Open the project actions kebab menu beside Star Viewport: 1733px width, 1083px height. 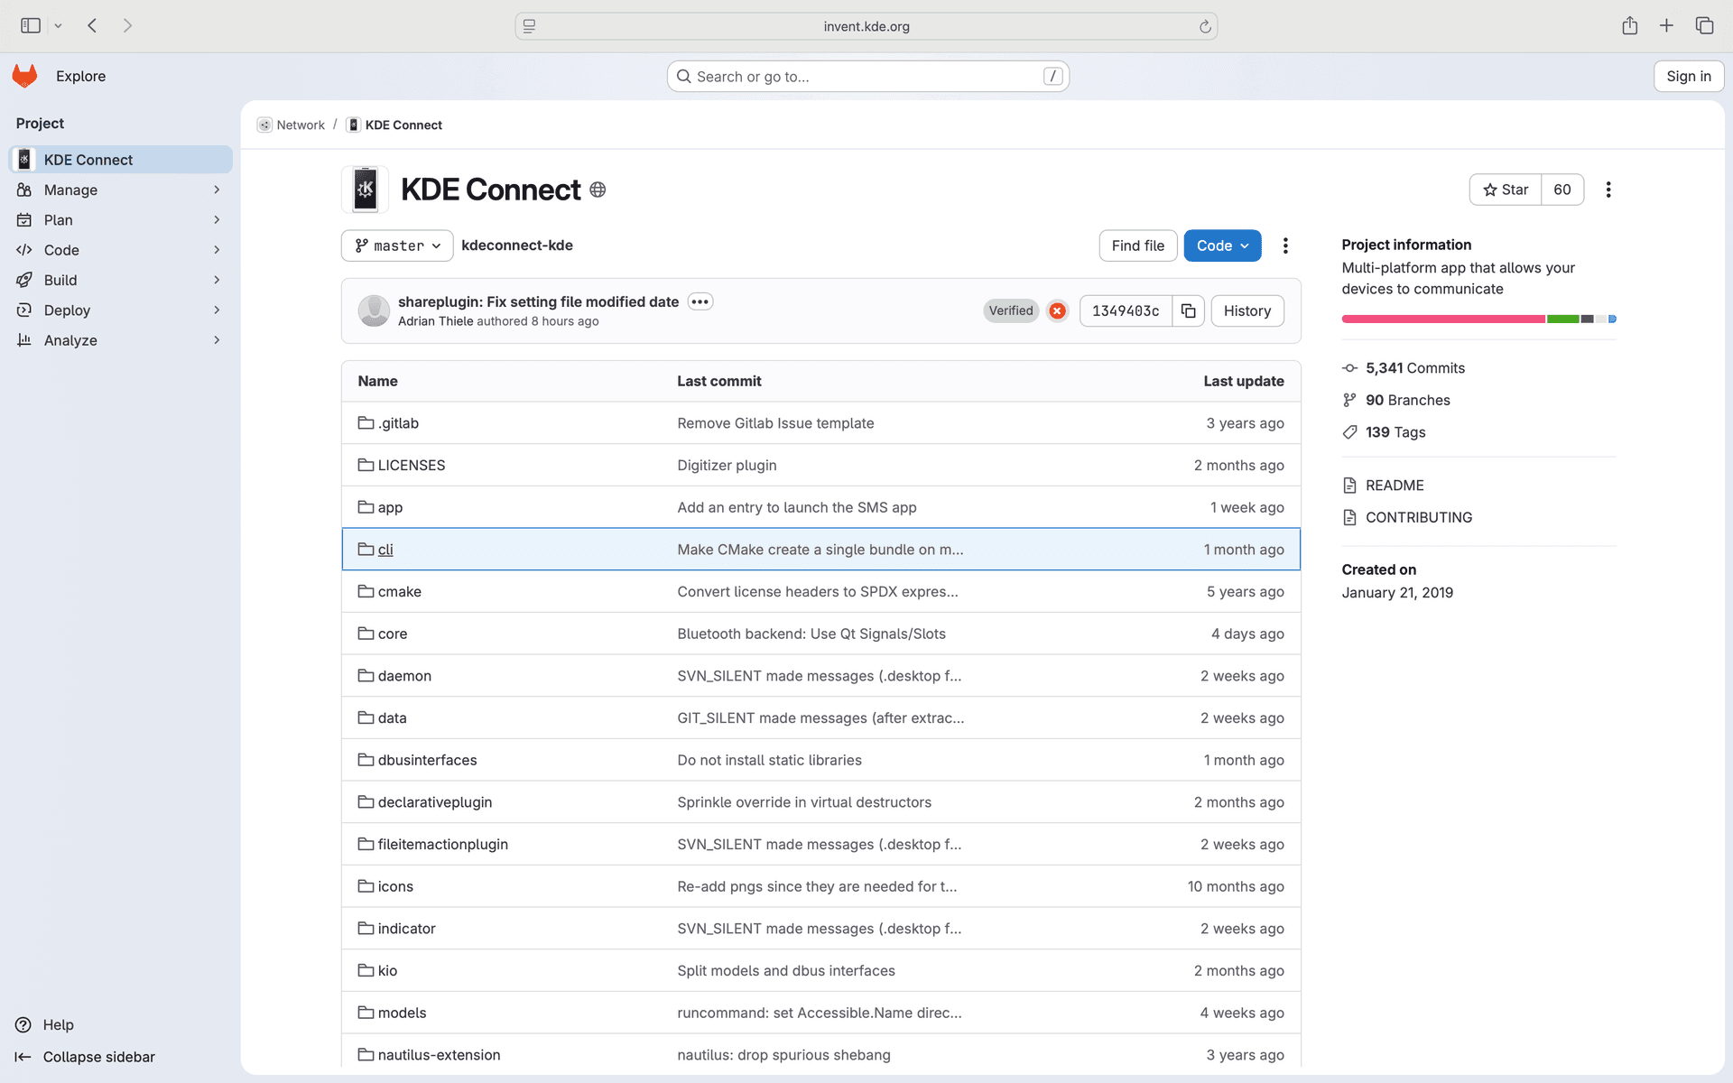pos(1608,190)
